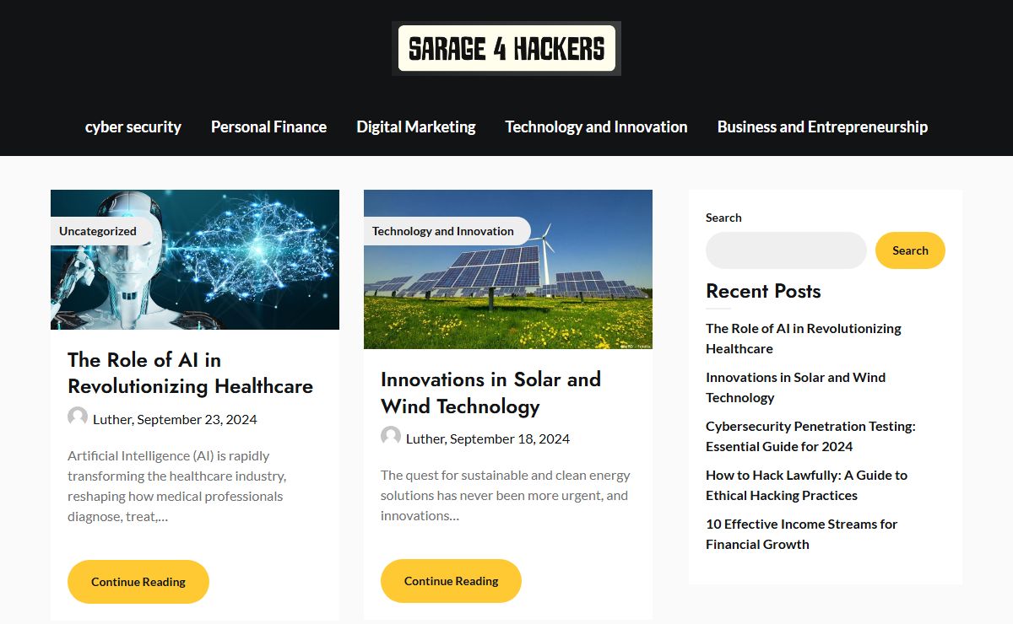Focus the sidebar search field
Viewport: 1013px width, 624px height.
786,250
